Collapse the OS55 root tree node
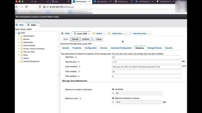Viewport: 202px width, 113px height. pyautogui.click(x=16, y=33)
